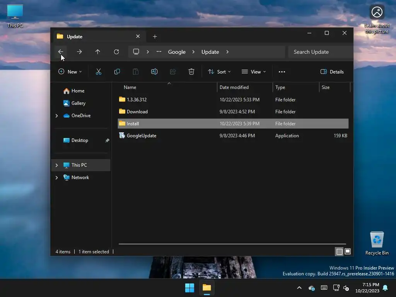Viewport: 396px width, 297px height.
Task: Expand chevron after Update in breadcrumb
Action: tap(227, 52)
